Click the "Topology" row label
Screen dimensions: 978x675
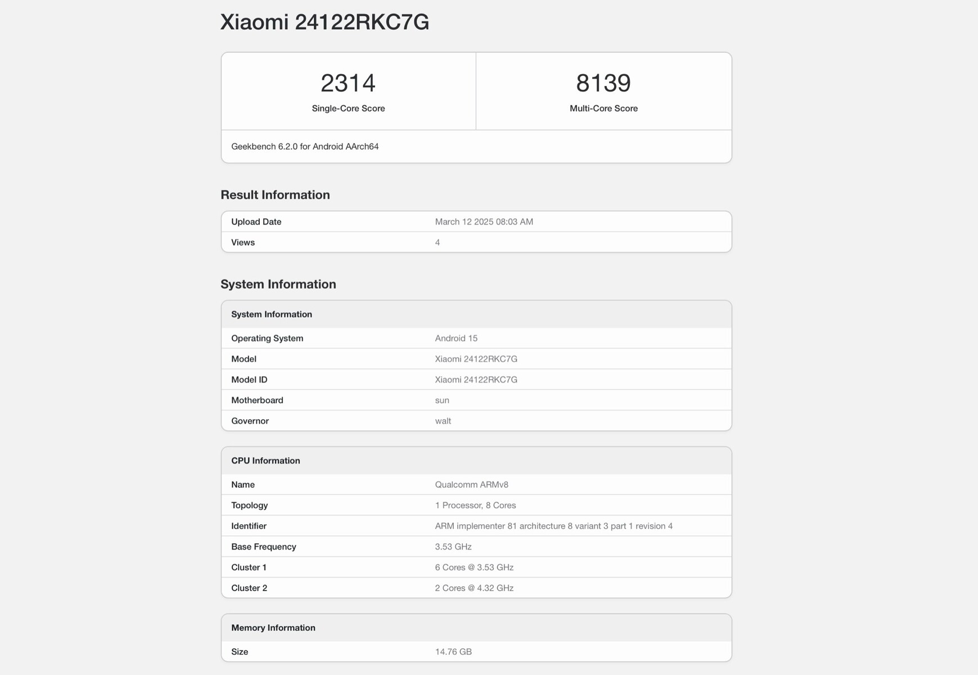[249, 506]
